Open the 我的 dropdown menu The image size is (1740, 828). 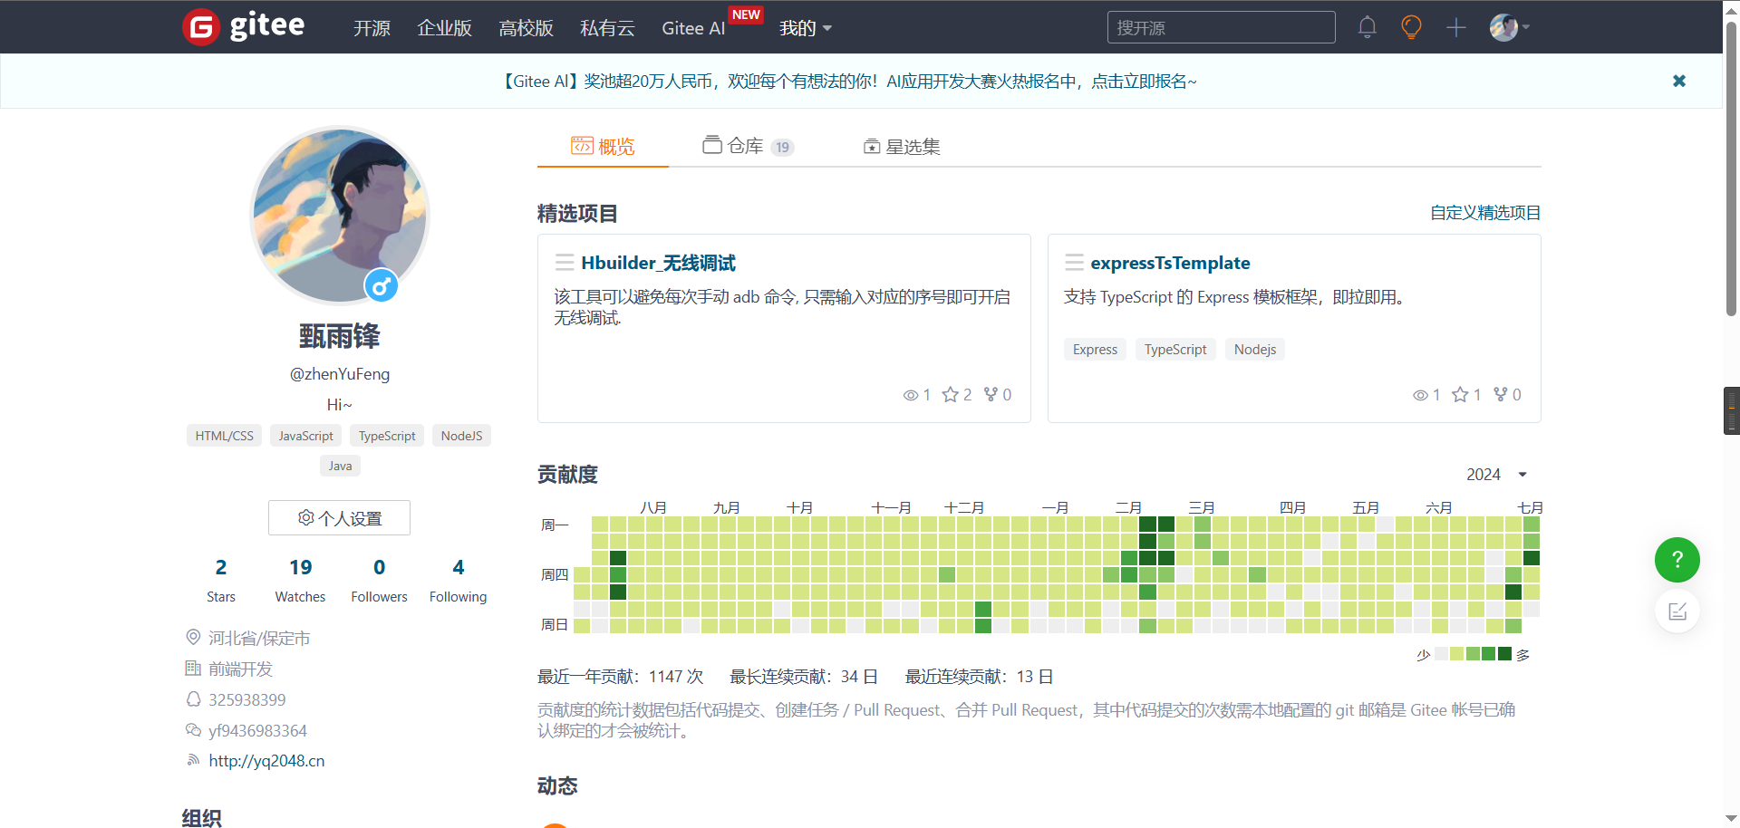pos(806,28)
